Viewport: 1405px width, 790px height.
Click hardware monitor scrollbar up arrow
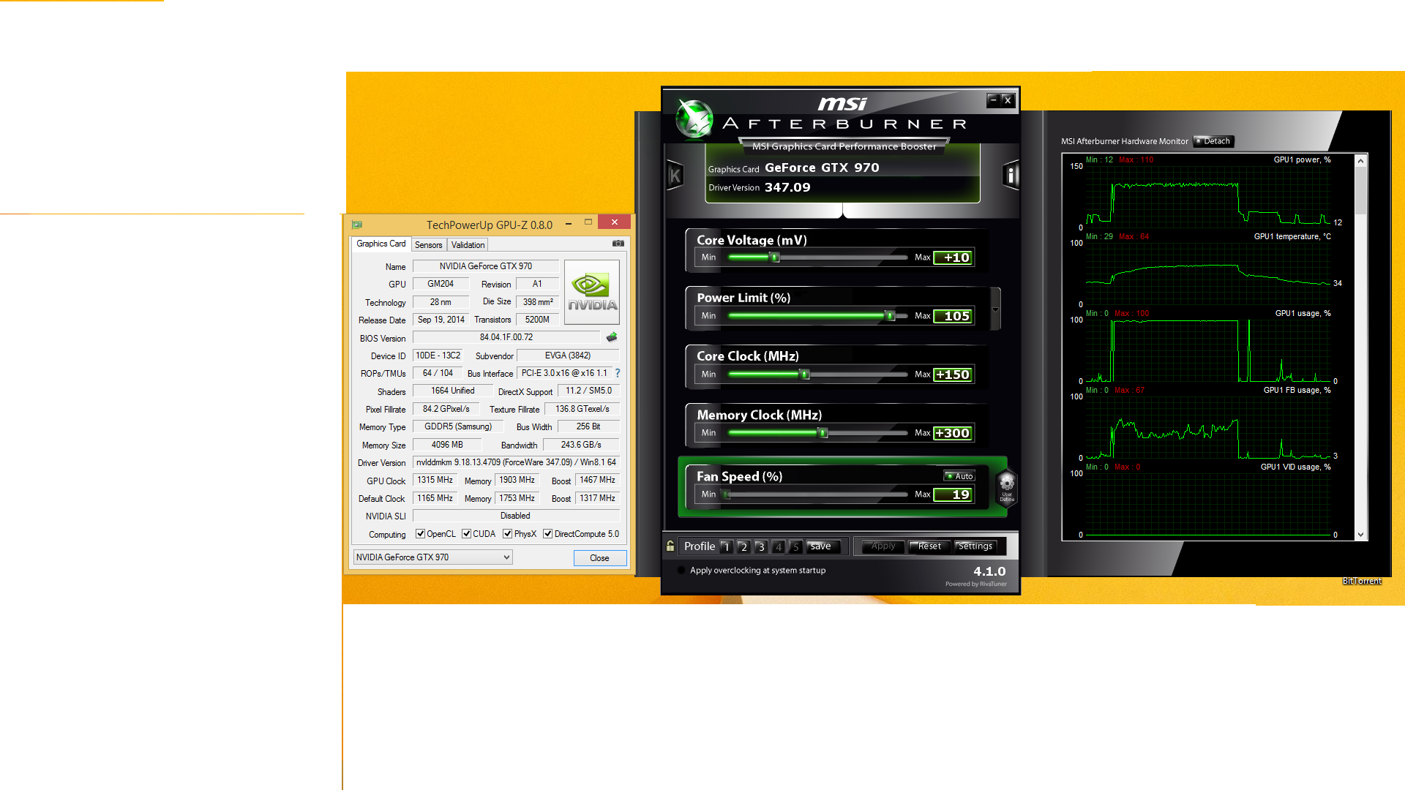[1360, 160]
